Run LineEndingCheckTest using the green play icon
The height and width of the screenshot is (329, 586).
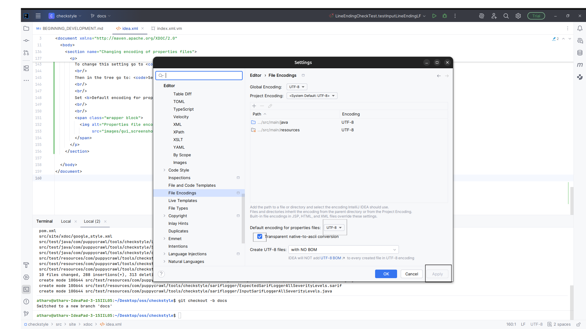tap(434, 16)
